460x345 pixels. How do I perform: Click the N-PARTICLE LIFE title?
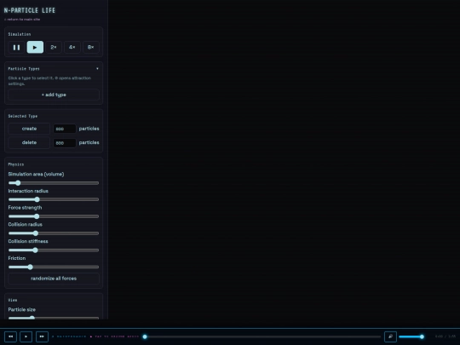point(30,10)
